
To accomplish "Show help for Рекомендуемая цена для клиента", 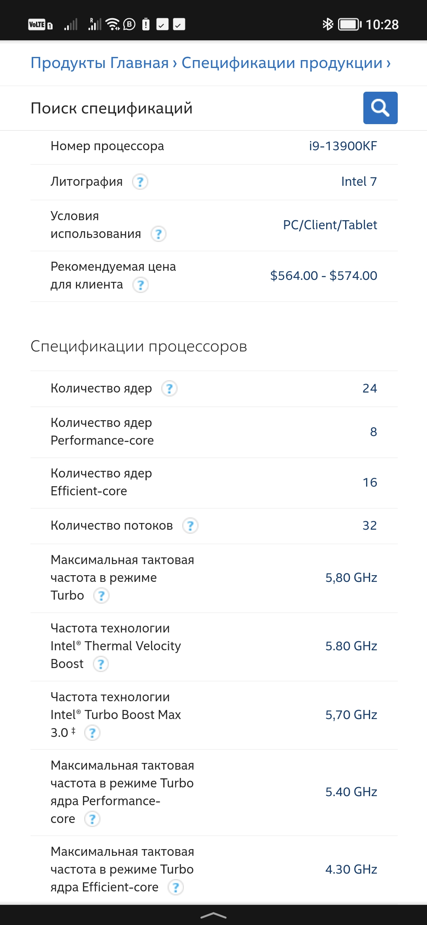I will click(x=140, y=285).
